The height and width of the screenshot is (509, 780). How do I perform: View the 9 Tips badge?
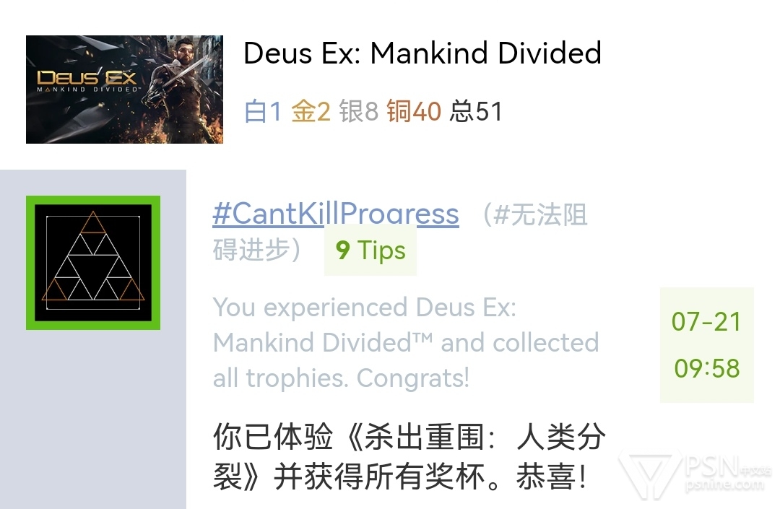coord(370,250)
